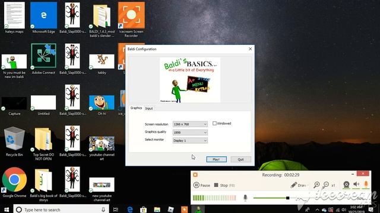Select the 'Oh hi' Baldi image file
This screenshot has width=380, height=213.
pyautogui.click(x=102, y=105)
